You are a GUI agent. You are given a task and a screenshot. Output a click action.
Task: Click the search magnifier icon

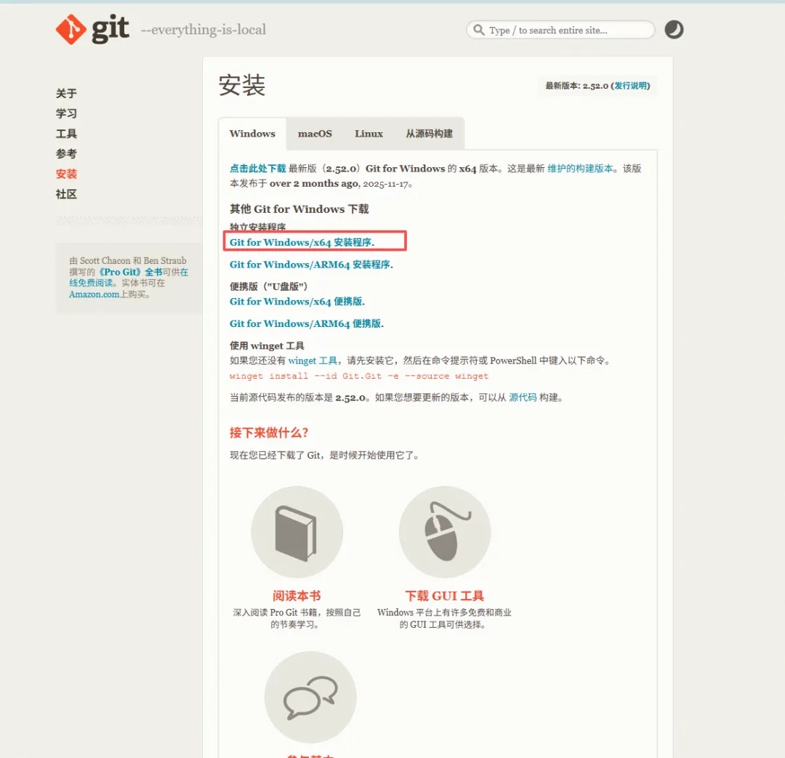click(478, 30)
